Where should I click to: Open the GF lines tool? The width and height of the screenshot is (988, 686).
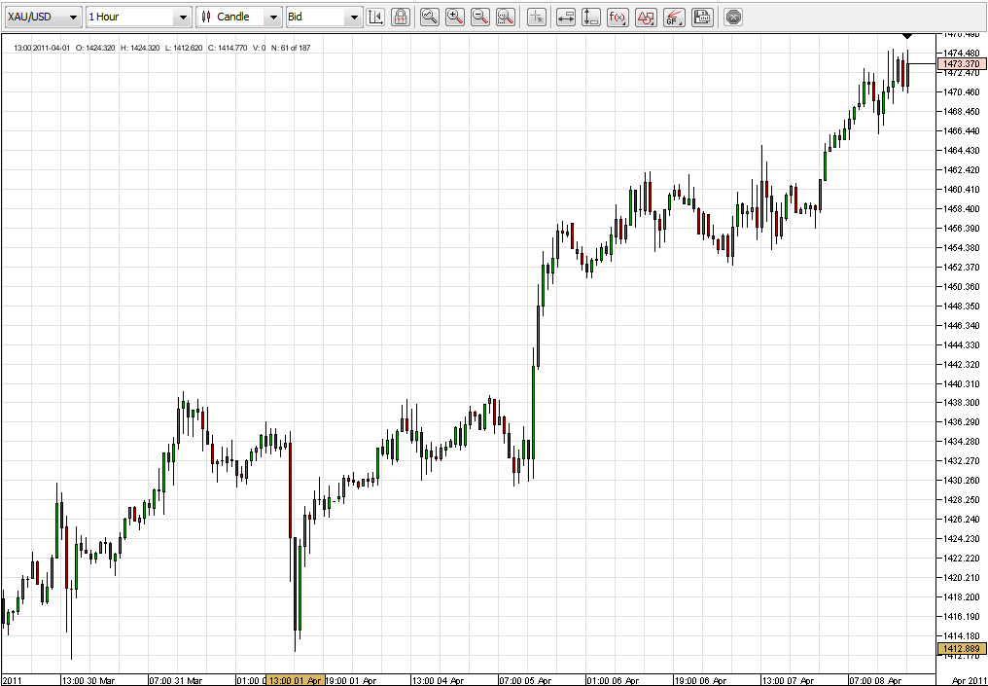coord(674,17)
